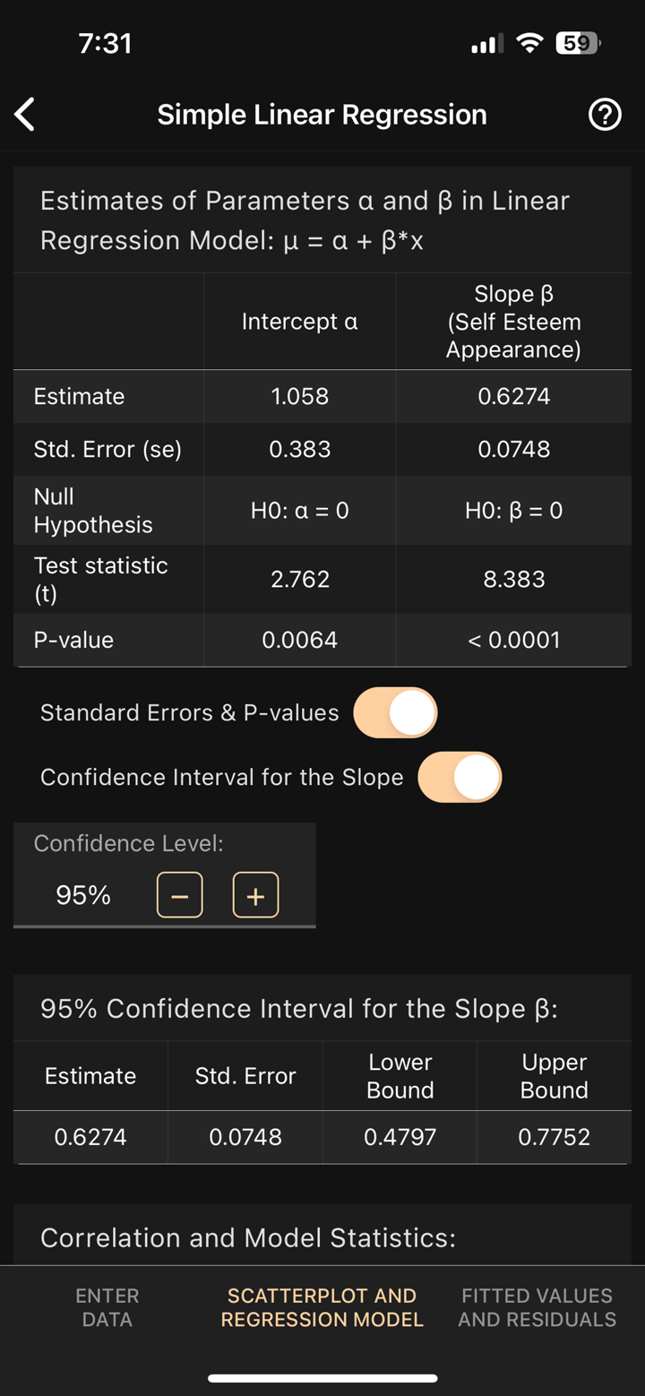Tap the intercept P-value 0.0064

(x=300, y=640)
